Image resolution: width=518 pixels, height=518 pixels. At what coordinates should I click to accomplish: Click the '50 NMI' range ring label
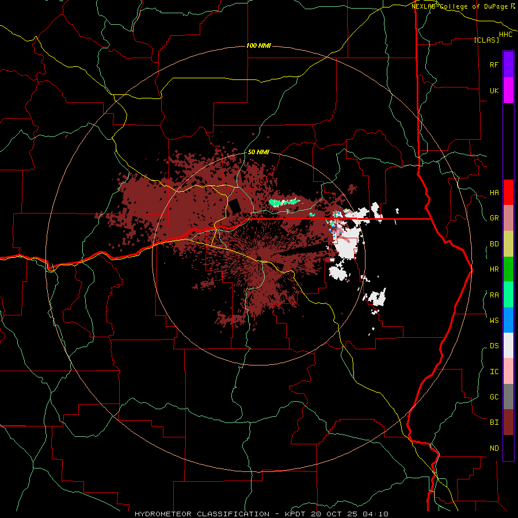(x=258, y=152)
